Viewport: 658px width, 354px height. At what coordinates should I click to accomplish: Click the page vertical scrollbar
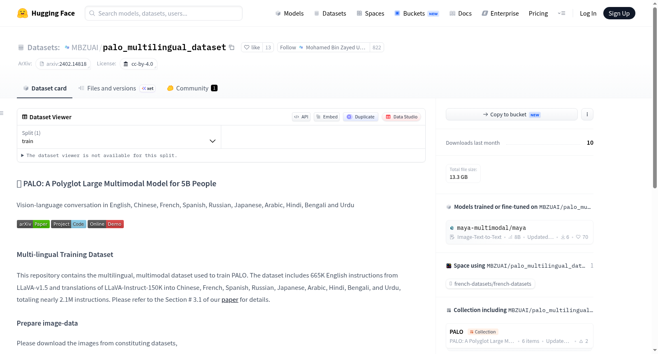[x=655, y=98]
